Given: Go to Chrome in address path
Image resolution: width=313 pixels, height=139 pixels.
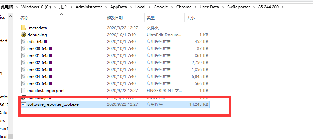Looking at the screenshot, I should [x=184, y=7].
